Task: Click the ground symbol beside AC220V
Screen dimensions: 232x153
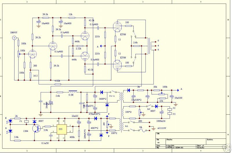Action: pyautogui.click(x=154, y=128)
